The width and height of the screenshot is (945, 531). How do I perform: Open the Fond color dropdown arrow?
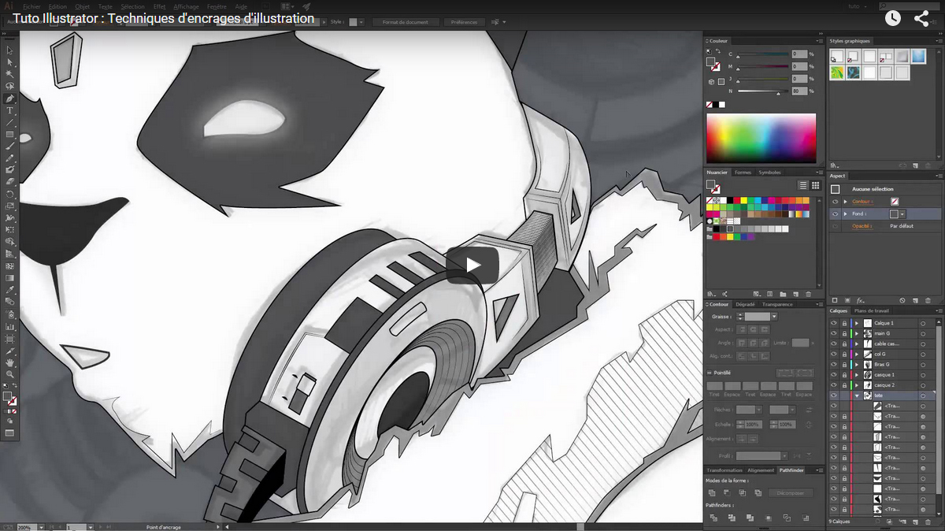tap(902, 214)
